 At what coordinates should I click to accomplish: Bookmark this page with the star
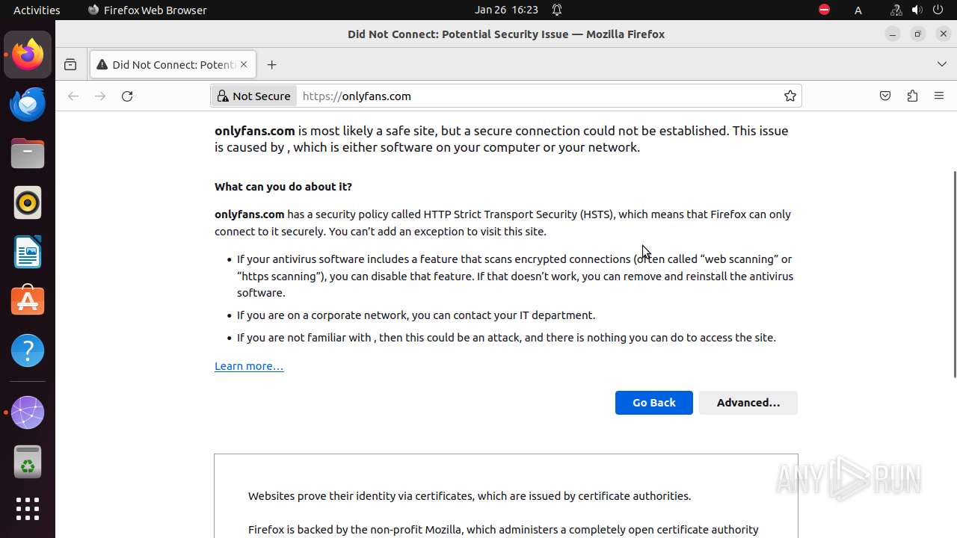point(790,96)
